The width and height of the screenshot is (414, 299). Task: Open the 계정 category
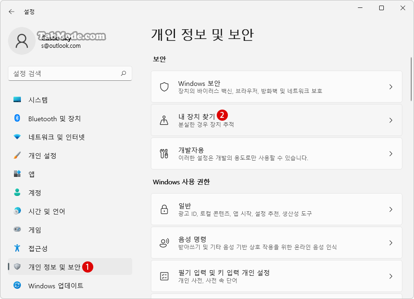click(x=70, y=193)
